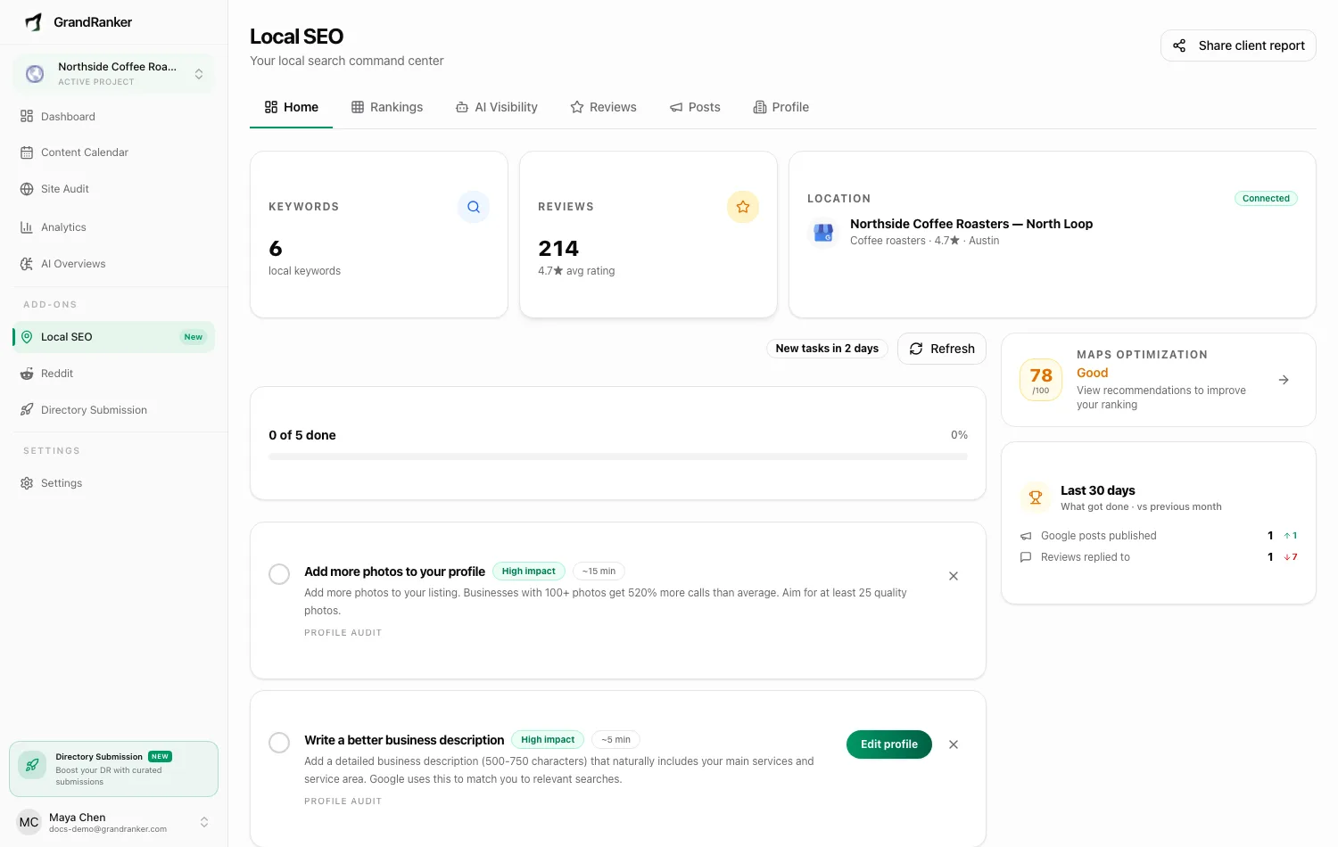Switch to the Home tab
The height and width of the screenshot is (847, 1338).
(x=292, y=107)
